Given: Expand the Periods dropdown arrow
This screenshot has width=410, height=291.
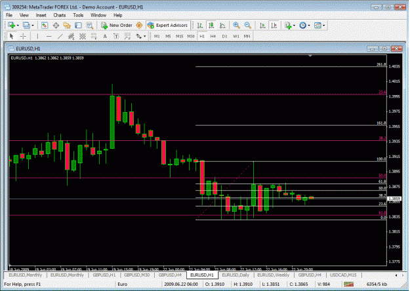Looking at the screenshot, I should coord(309,26).
